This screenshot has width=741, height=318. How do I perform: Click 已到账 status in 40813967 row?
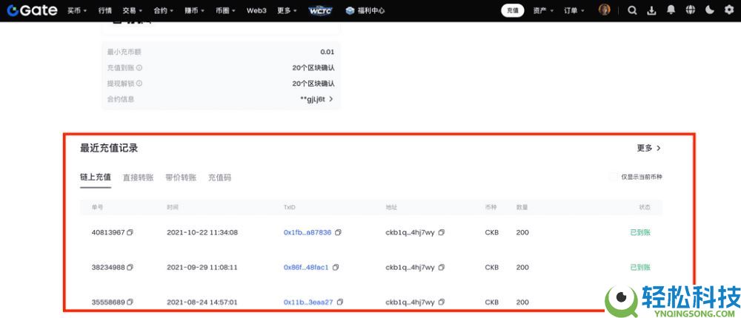tap(640, 232)
